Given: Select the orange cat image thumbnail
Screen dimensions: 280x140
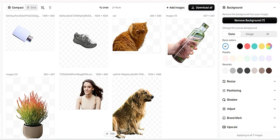Looking at the screenshot, I should pos(137,36).
